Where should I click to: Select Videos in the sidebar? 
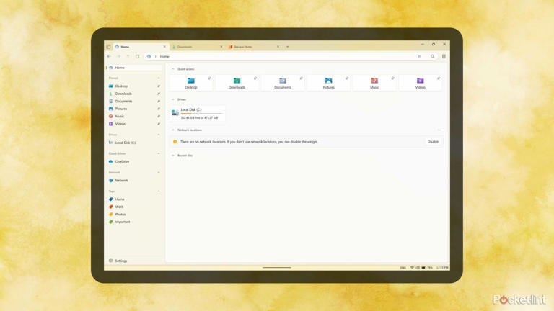tap(134, 124)
